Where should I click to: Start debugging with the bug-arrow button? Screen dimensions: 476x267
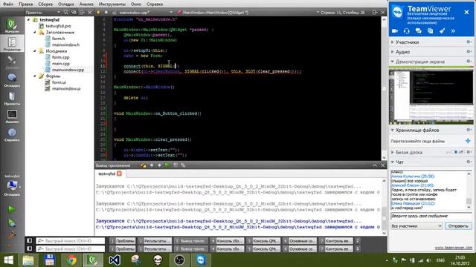click(x=12, y=222)
